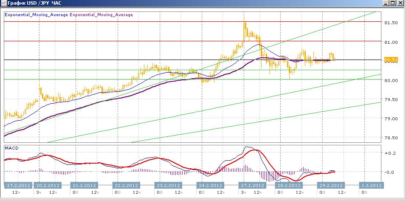Select the 1.3.2012 date marker
Screen dimensions: 406x201
tap(371, 185)
